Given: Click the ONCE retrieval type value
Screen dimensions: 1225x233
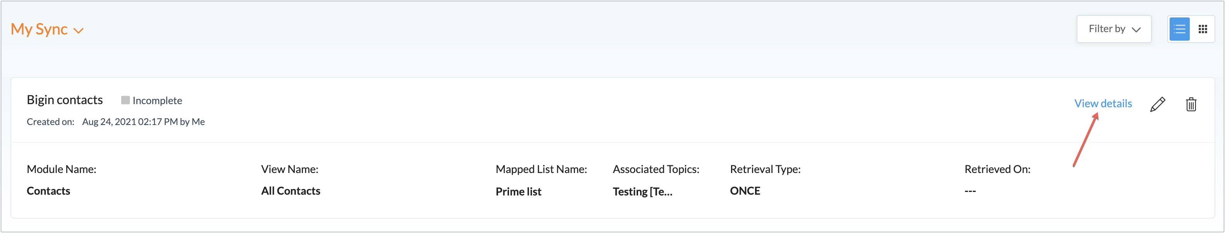Looking at the screenshot, I should [745, 191].
